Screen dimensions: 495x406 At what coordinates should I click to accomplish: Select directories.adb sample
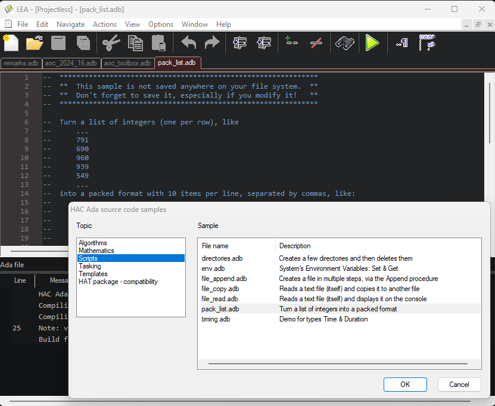pyautogui.click(x=340, y=258)
